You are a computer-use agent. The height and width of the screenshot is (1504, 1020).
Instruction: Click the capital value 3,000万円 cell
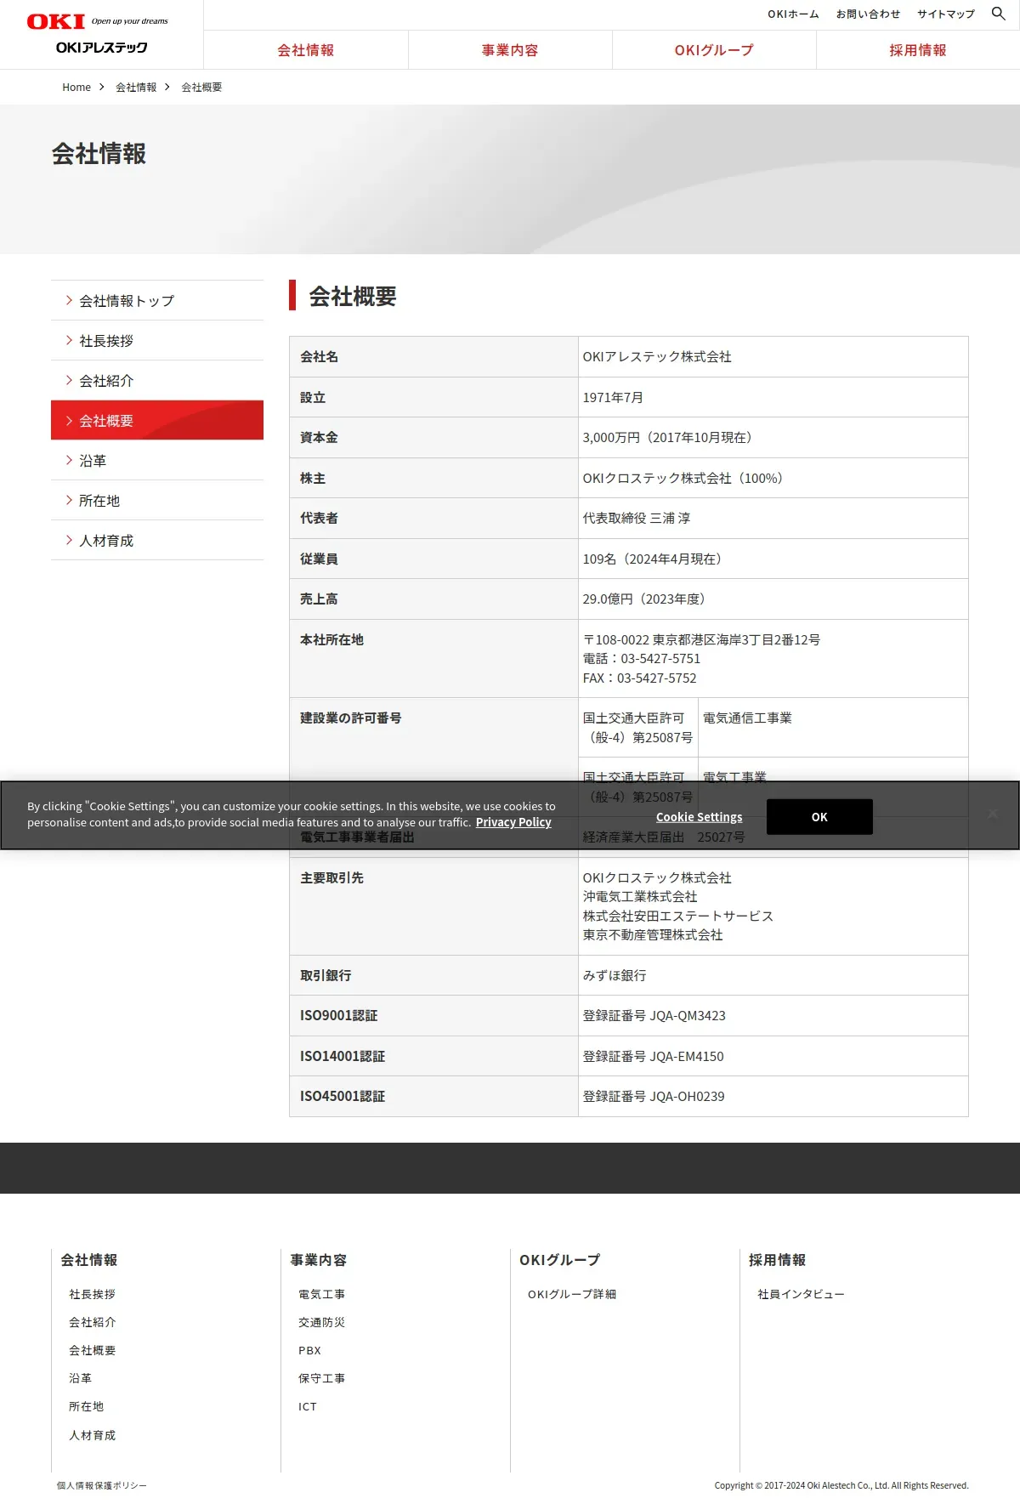[x=773, y=437]
